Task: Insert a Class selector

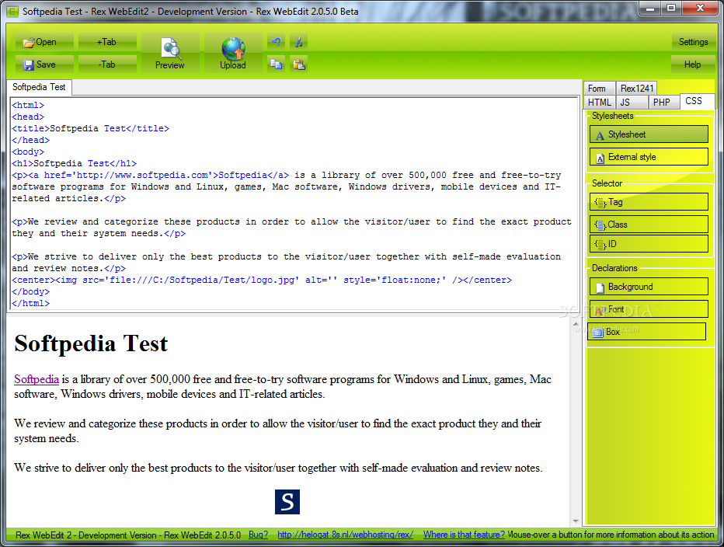Action: 649,225
